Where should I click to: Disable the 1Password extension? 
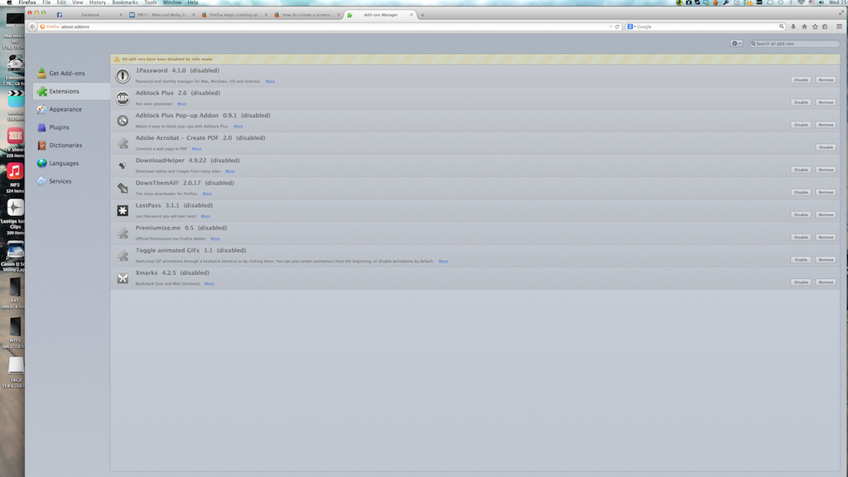[x=801, y=79]
